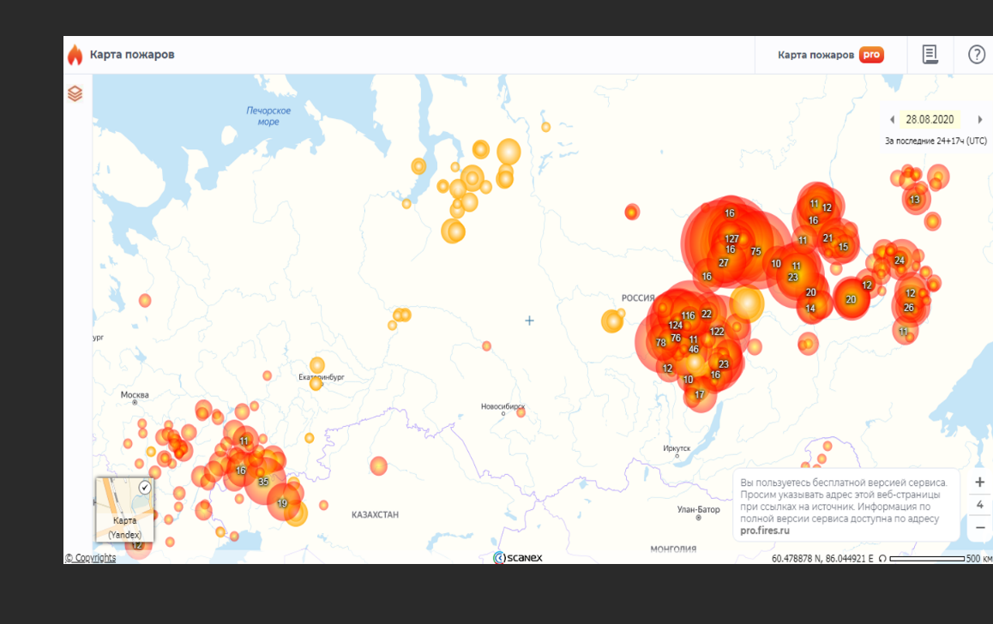993x624 pixels.
Task: Select fire cluster labeled 78
Action: coord(660,342)
